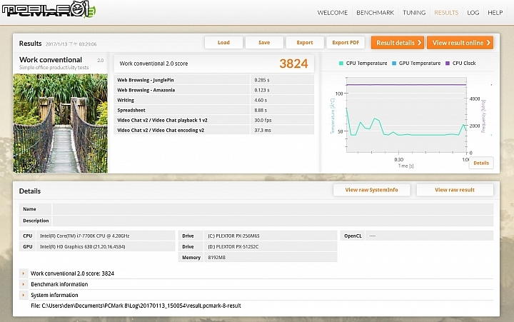Open View raw SystemInfo

[x=371, y=190]
